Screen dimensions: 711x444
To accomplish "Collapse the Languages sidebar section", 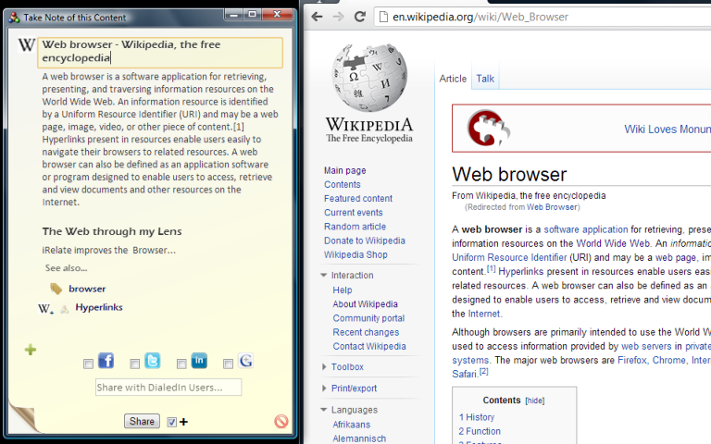I will pyautogui.click(x=324, y=410).
